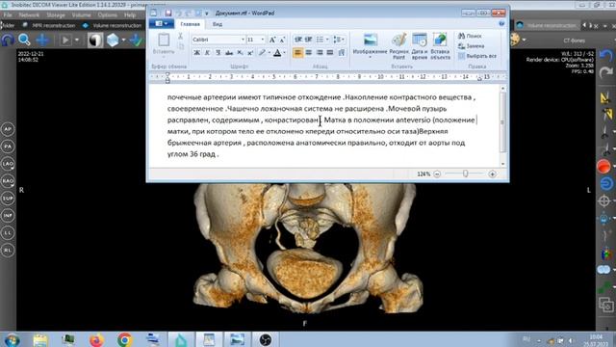Set the SUP view orientation button

(8, 199)
